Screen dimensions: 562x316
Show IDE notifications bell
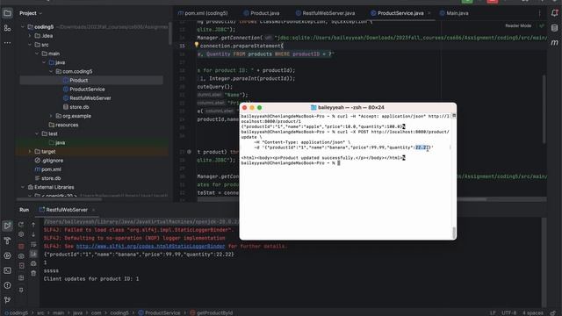pyautogui.click(x=554, y=13)
